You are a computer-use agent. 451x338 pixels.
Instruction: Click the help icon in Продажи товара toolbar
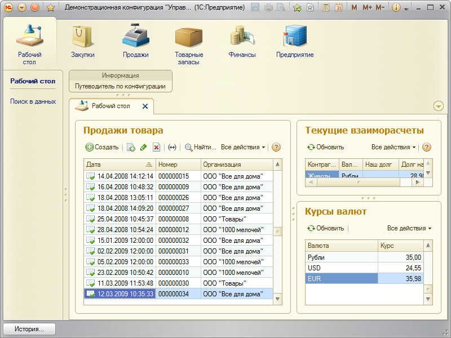pyautogui.click(x=276, y=147)
